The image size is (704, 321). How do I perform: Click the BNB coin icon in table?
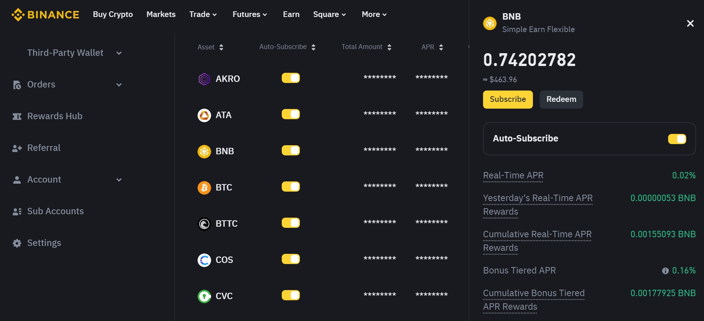(204, 151)
